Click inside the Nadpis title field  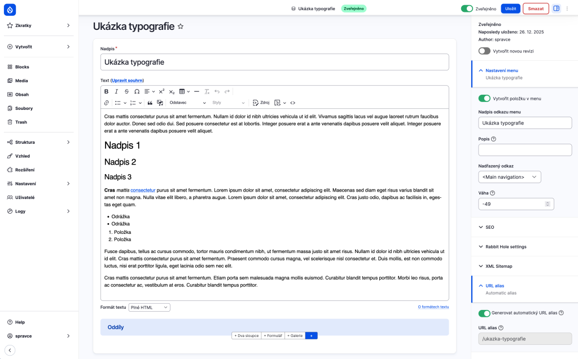[x=274, y=62]
